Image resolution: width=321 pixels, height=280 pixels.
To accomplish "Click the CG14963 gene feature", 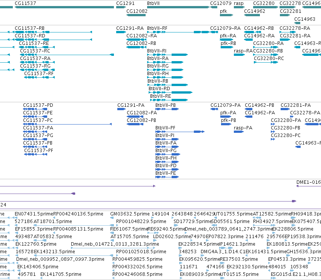I will click(297, 23).
